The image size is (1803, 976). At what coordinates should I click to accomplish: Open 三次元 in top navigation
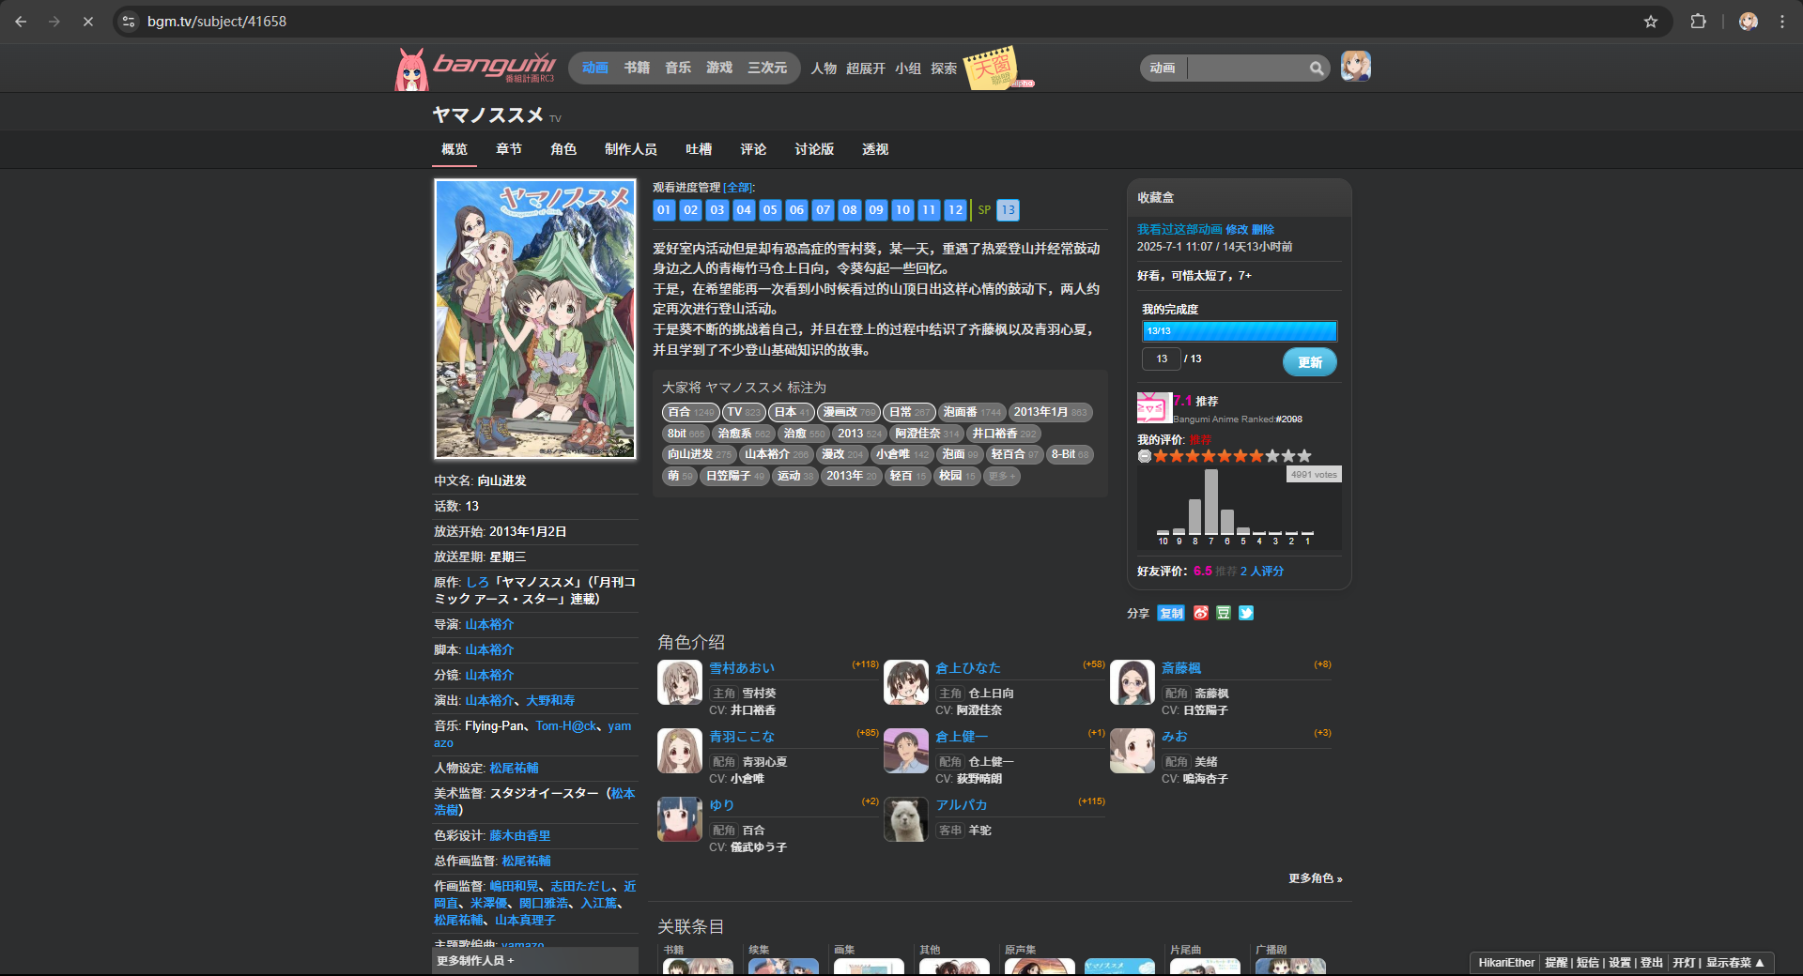pos(767,68)
